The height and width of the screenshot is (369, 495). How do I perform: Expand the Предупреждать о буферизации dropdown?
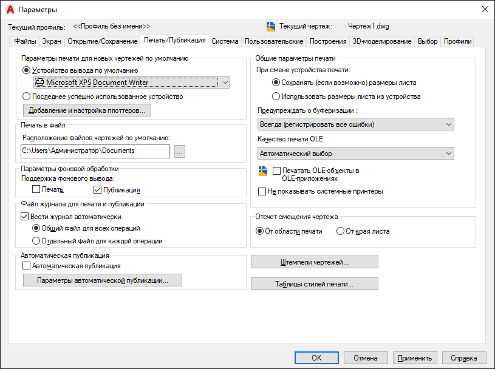coord(356,124)
